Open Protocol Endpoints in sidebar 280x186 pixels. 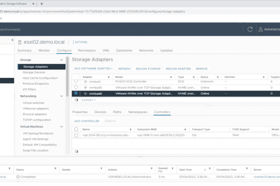(36, 84)
